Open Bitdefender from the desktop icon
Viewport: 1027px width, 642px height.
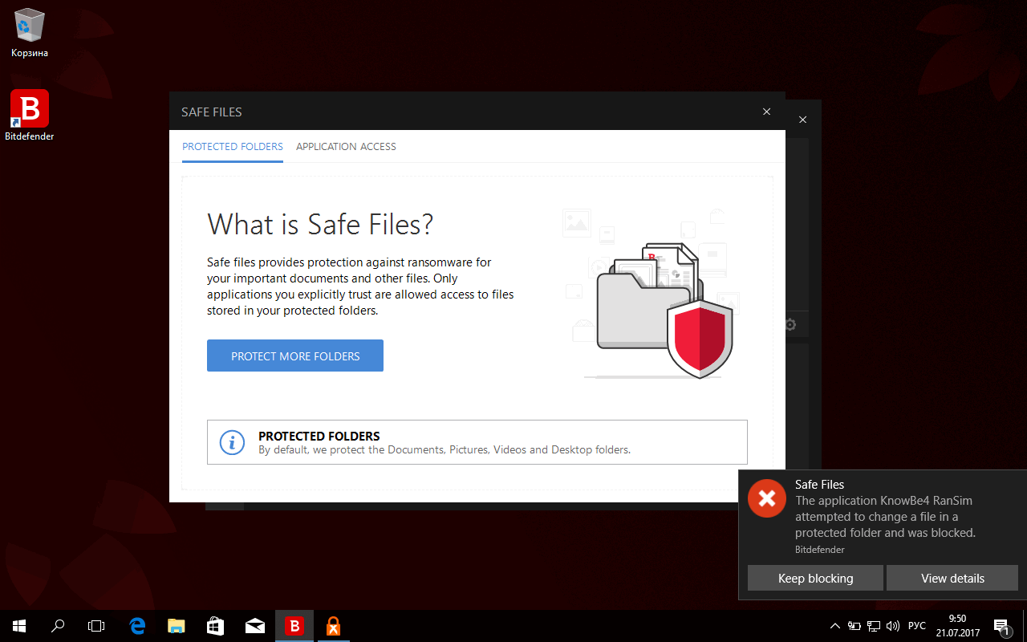pyautogui.click(x=29, y=108)
